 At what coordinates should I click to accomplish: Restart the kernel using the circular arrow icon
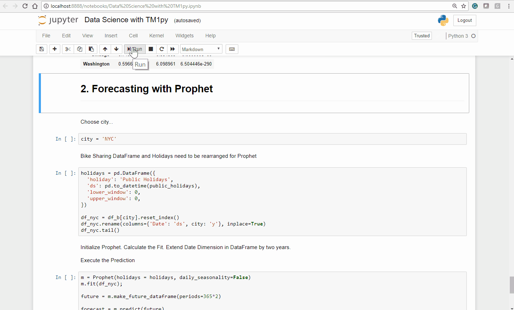point(162,49)
